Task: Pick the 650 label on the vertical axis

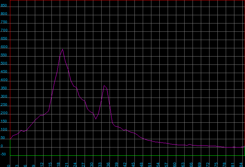Action: click(4, 38)
